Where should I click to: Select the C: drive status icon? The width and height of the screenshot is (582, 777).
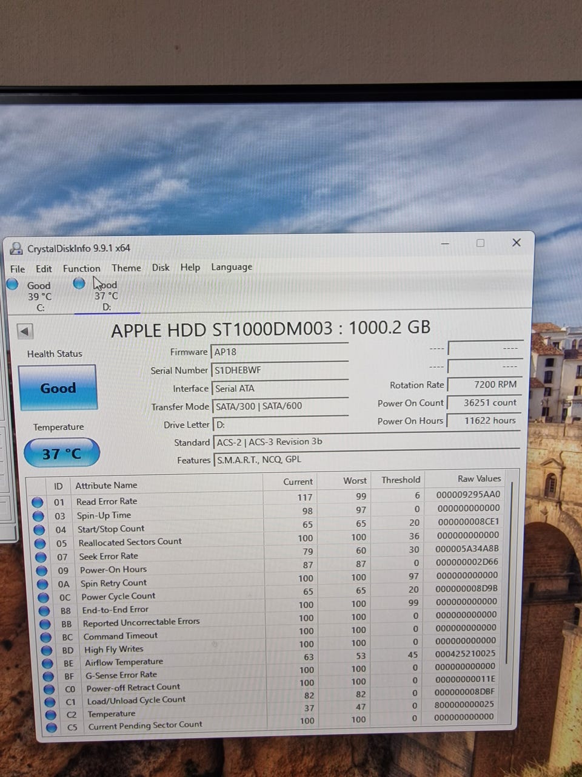click(13, 283)
